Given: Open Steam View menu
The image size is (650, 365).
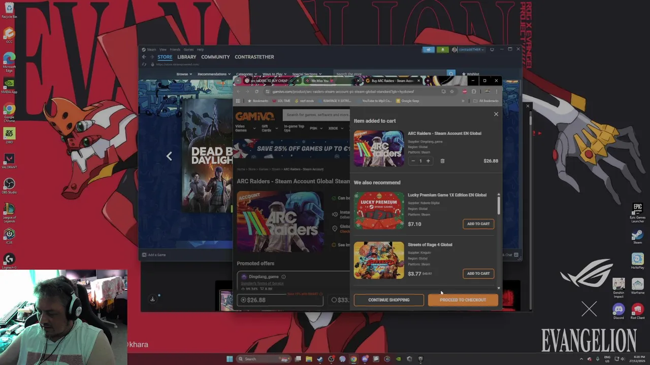Looking at the screenshot, I should click(x=162, y=50).
